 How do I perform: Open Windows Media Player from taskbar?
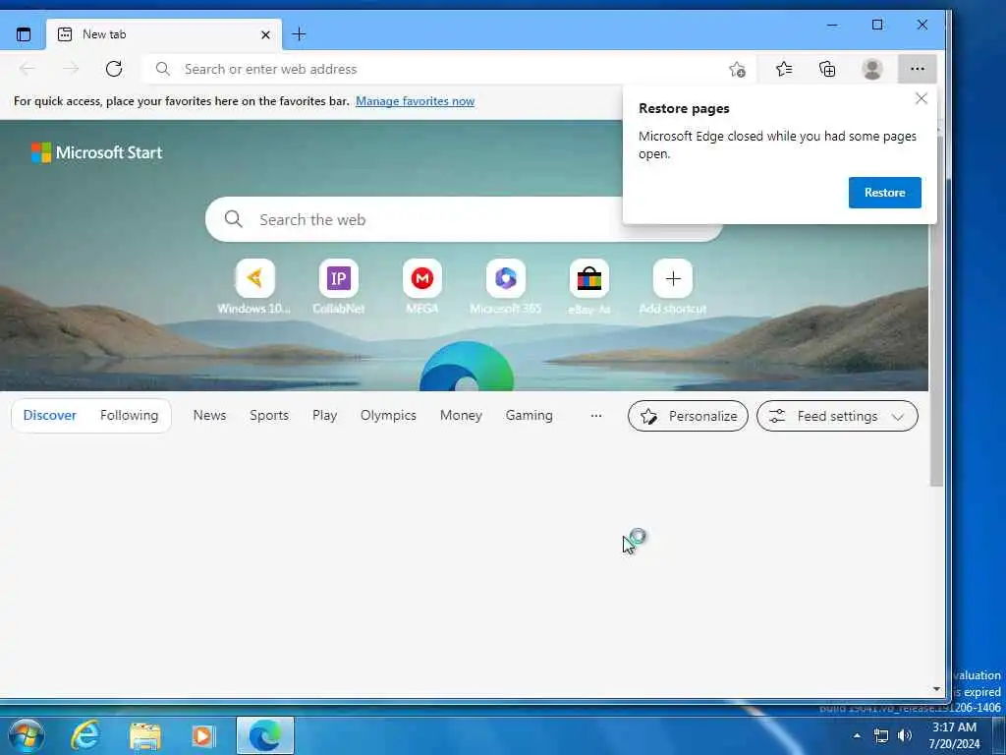(204, 735)
